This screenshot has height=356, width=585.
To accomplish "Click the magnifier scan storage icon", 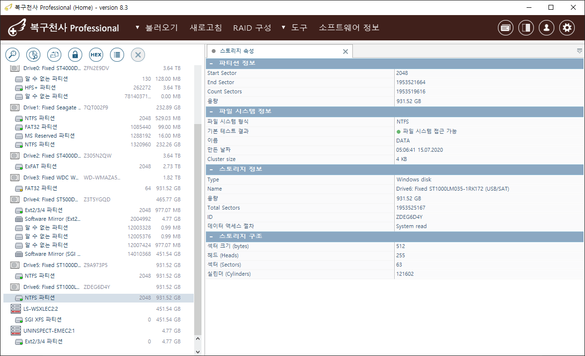I will (x=13, y=54).
